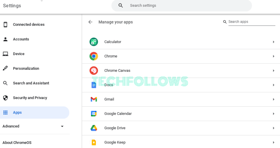Screen dimensions: 280x148
Task: Select the Chrome app name
Action: pyautogui.click(x=111, y=56)
